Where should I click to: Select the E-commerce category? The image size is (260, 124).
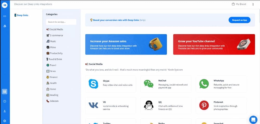coord(56,35)
